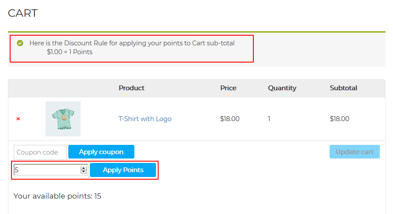This screenshot has width=393, height=214.
Task: Focus the Coupon code text field
Action: 40,152
